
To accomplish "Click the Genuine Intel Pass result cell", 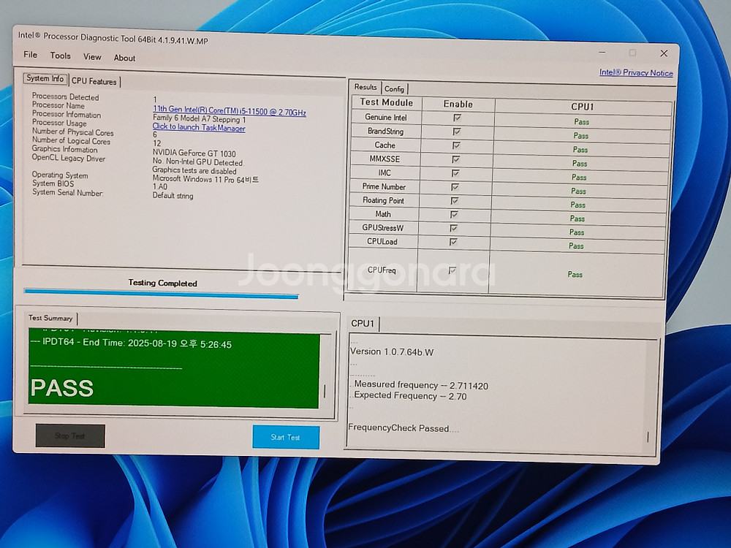I will (582, 121).
